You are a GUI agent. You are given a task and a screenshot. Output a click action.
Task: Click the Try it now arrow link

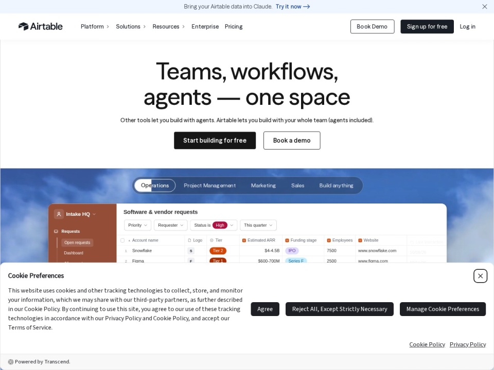coord(293,7)
